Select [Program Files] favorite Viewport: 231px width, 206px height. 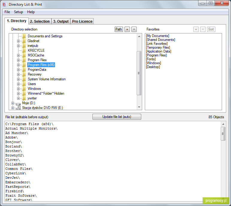[x=156, y=55]
